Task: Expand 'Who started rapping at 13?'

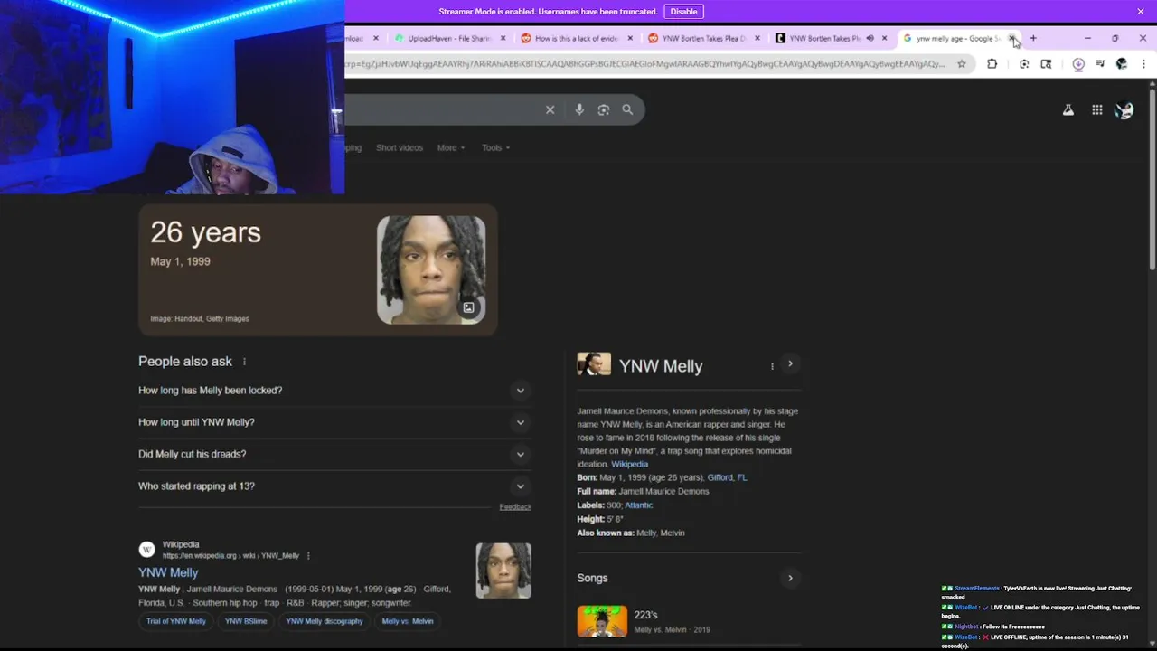Action: 334,486
